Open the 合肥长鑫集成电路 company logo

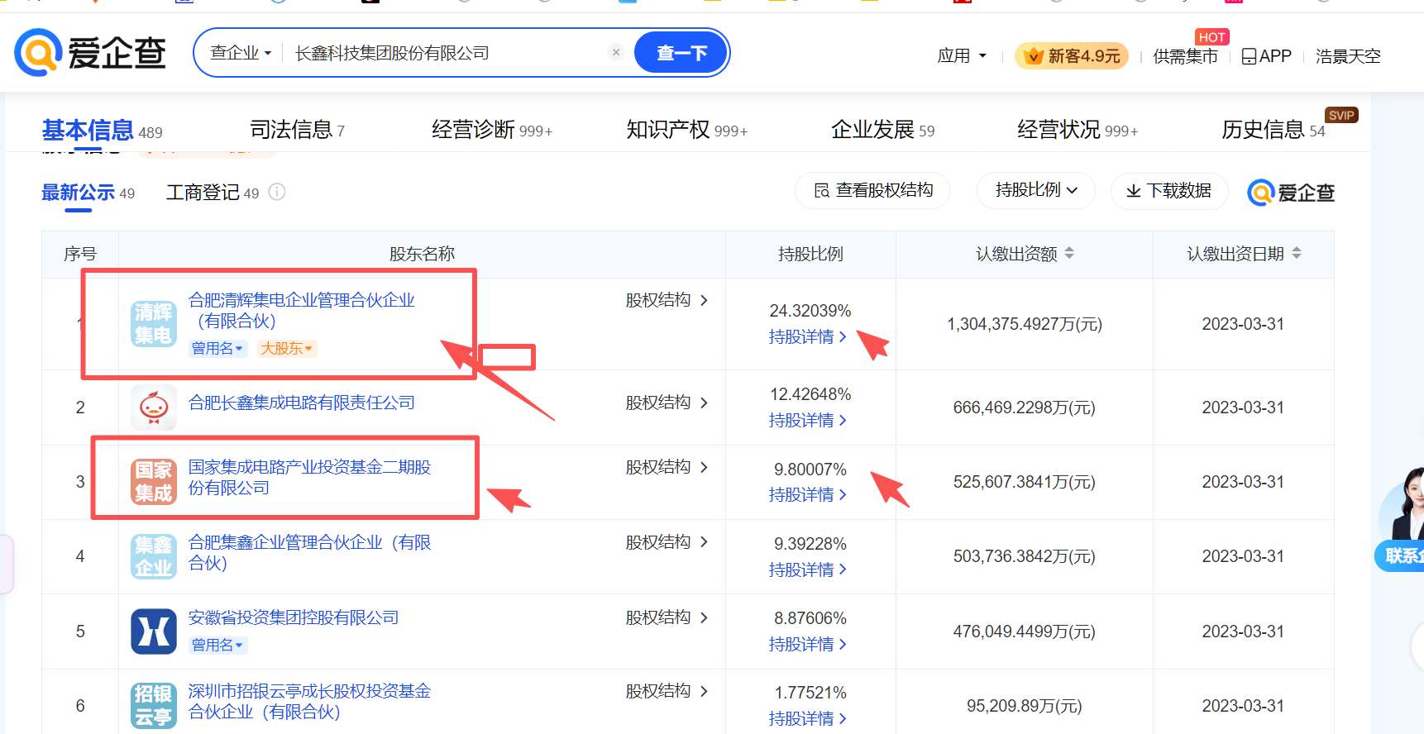(x=154, y=408)
